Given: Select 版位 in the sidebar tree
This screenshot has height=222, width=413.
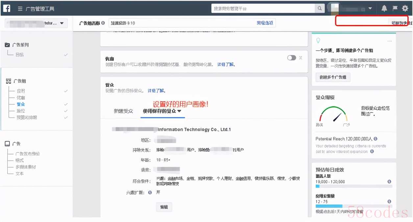Looking at the screenshot, I should (21, 111).
